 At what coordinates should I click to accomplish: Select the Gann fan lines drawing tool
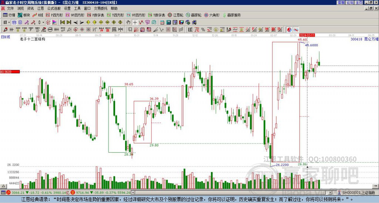pos(136,30)
